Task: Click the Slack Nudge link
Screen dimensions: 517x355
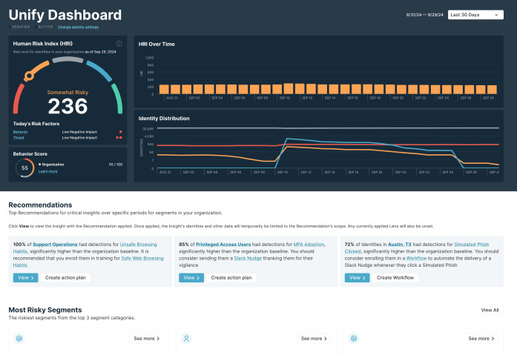Action: pyautogui.click(x=251, y=258)
